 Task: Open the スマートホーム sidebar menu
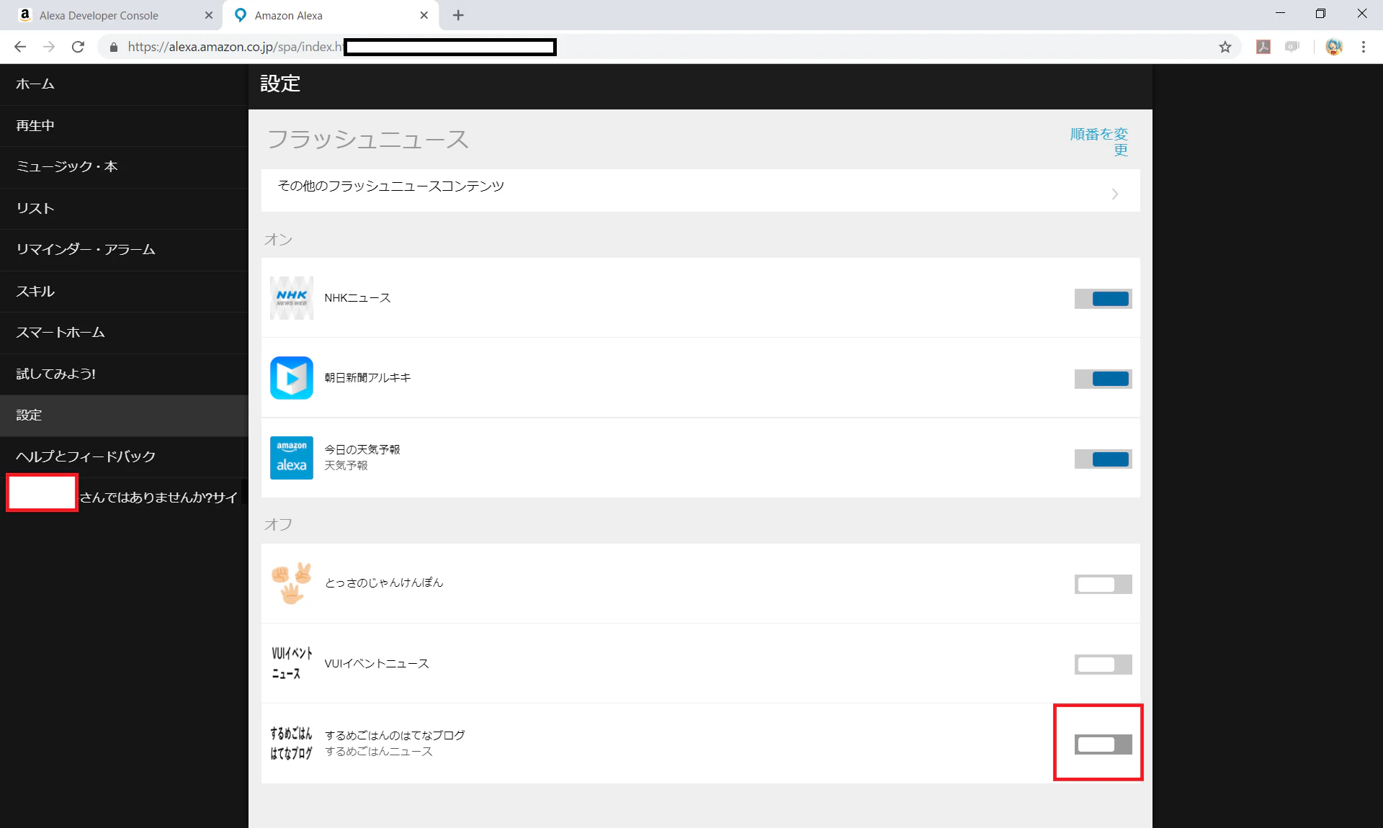point(124,333)
